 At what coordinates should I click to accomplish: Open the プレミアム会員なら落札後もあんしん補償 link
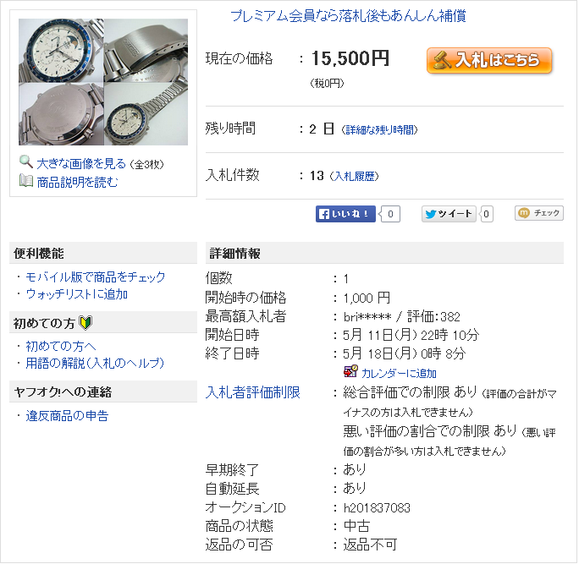pyautogui.click(x=348, y=16)
